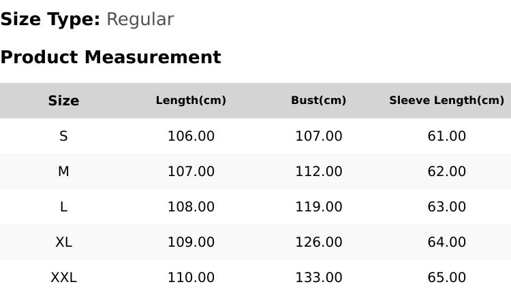Screen dimensions: 511x295
Task: Click the 63.00 sleeve length for L
Action: tap(446, 207)
